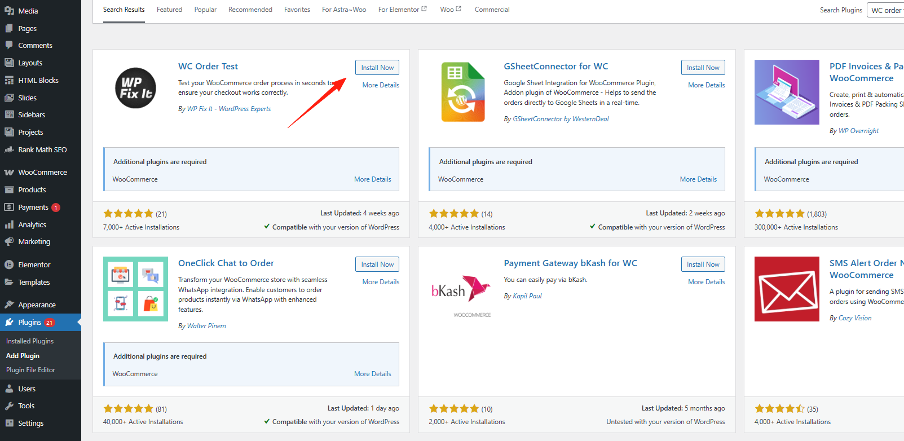Viewport: 904px width, 441px height.
Task: Click the SMS Alert envelope thumbnail
Action: (x=787, y=289)
